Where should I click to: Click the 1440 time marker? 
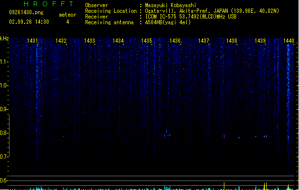click(289, 41)
